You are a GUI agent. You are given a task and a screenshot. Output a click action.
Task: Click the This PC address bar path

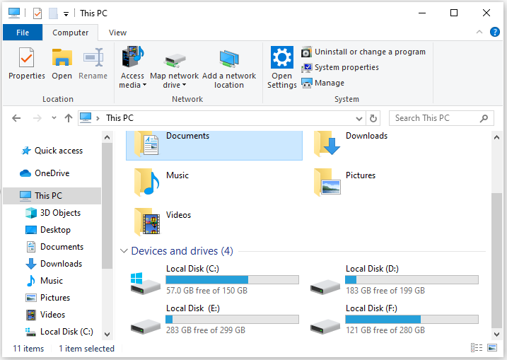(120, 118)
